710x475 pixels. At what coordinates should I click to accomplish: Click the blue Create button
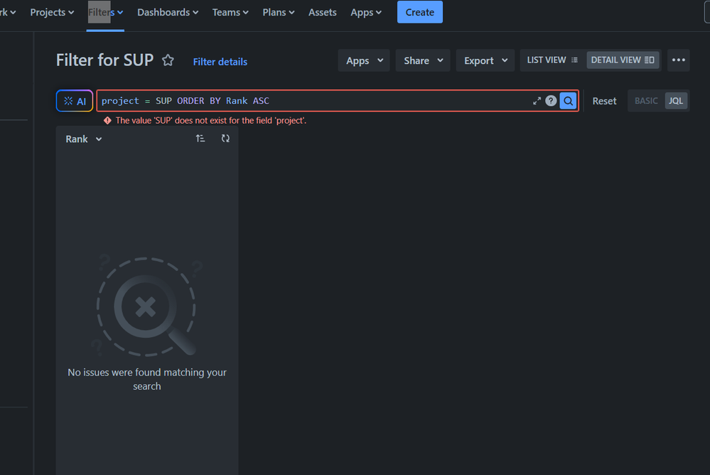[420, 12]
